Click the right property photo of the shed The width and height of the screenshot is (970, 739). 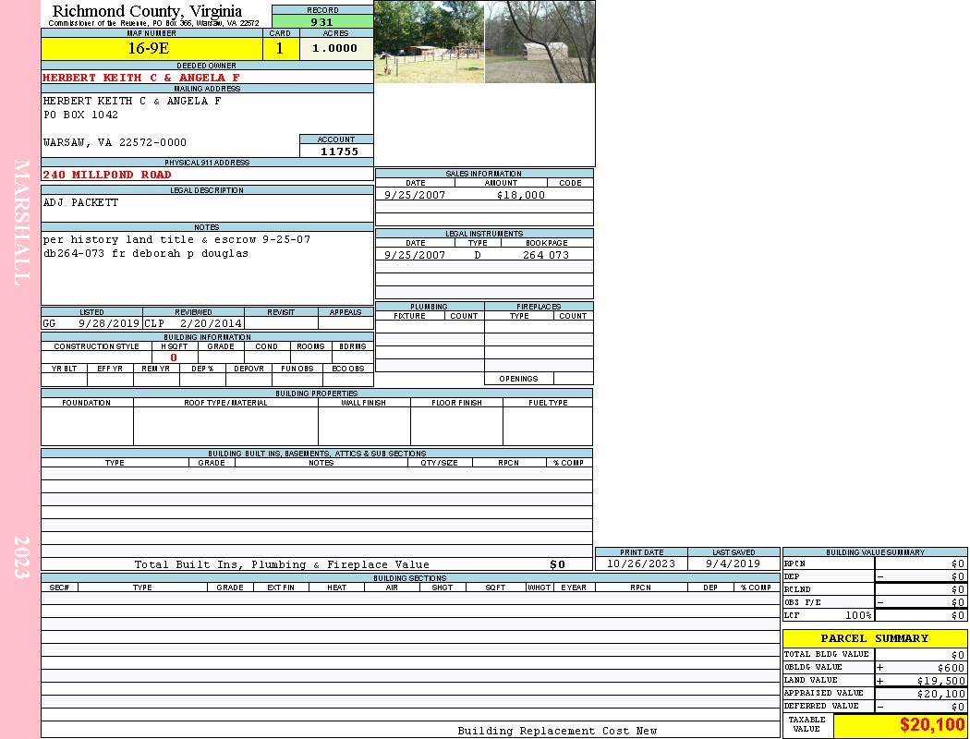(x=540, y=42)
